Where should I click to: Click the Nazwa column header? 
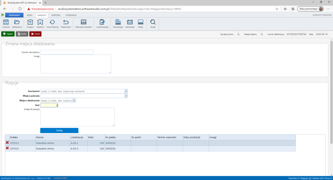pos(53,137)
